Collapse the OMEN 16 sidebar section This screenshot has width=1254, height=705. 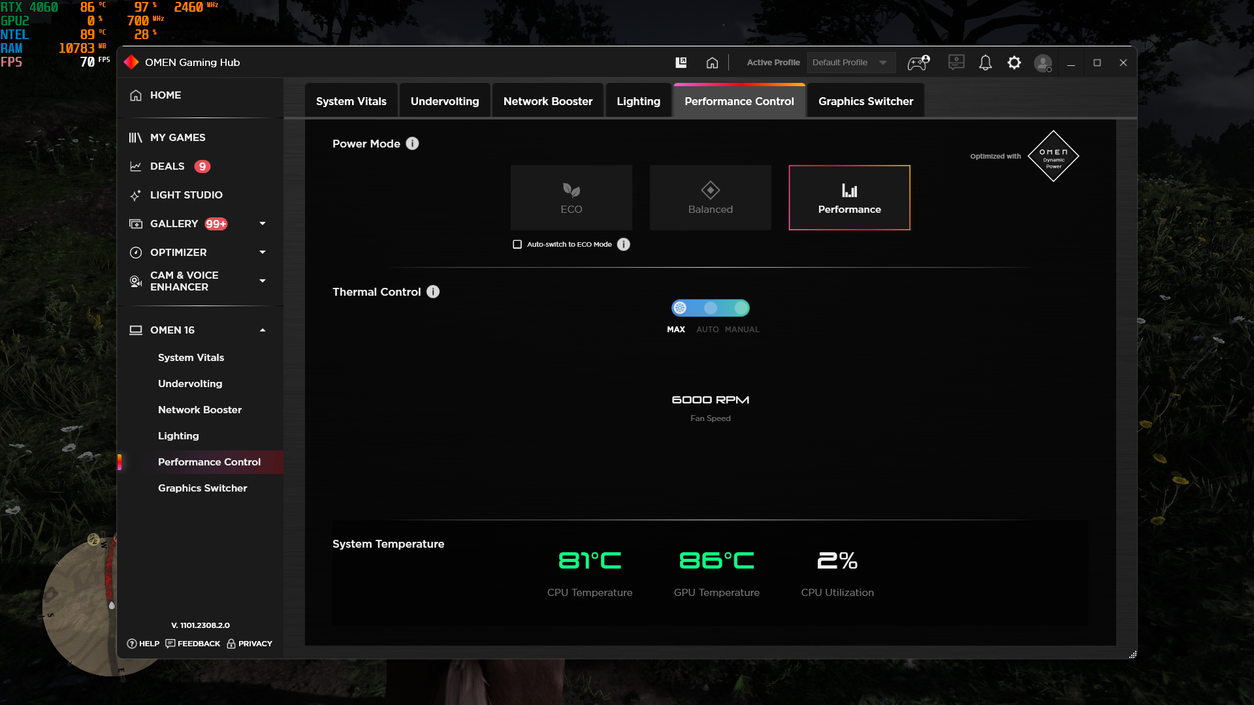pyautogui.click(x=263, y=330)
